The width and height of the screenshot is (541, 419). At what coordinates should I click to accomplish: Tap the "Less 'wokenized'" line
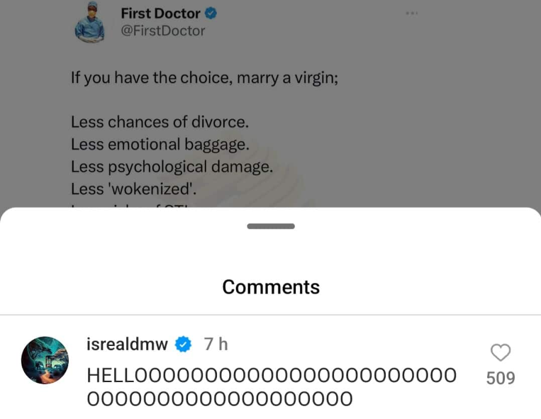[x=133, y=189]
